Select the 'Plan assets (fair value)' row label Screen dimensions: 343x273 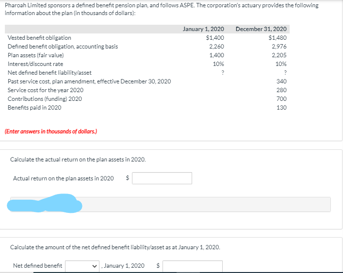click(x=35, y=55)
